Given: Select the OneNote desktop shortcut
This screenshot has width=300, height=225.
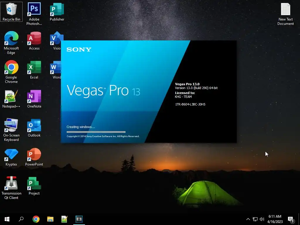Looking at the screenshot, I should 34,99.
